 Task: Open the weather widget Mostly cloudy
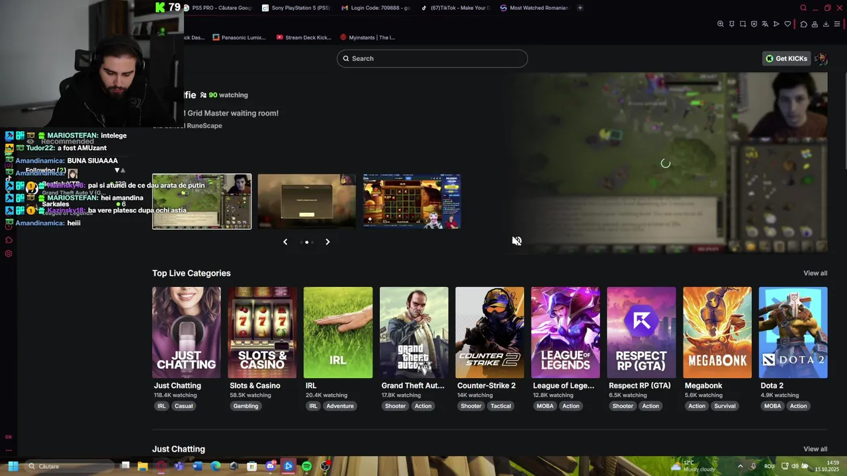pyautogui.click(x=693, y=466)
